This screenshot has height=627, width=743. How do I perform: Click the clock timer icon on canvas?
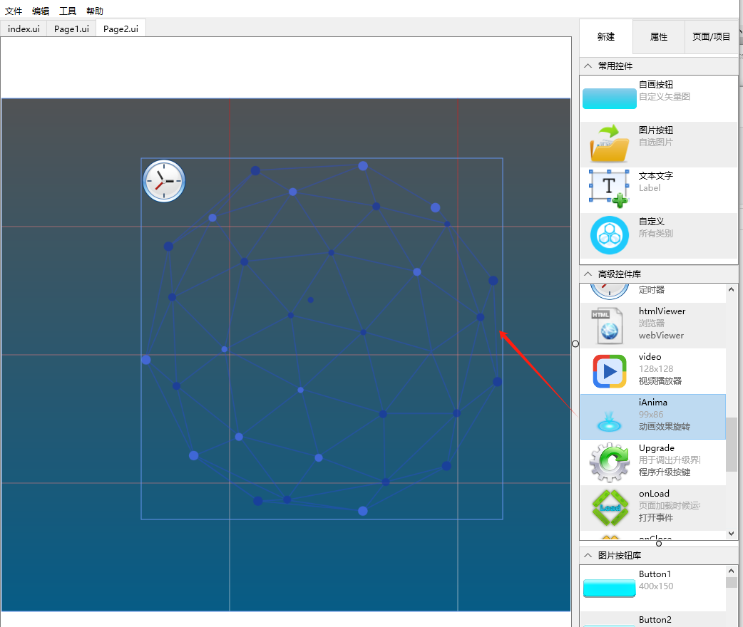(164, 181)
